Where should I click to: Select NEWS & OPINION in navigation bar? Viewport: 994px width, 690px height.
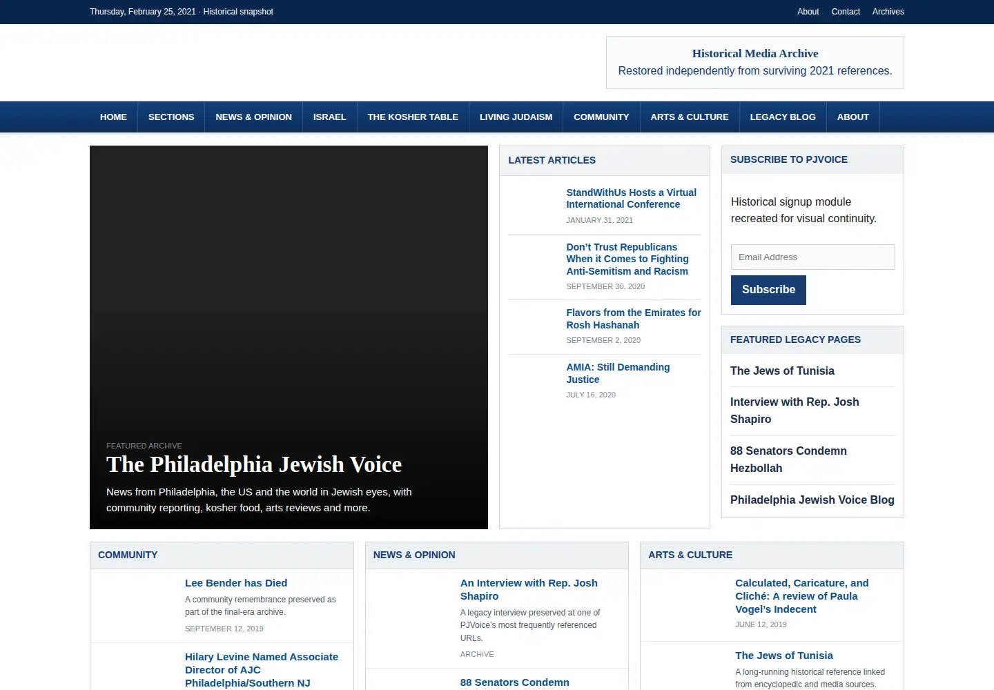(x=253, y=117)
